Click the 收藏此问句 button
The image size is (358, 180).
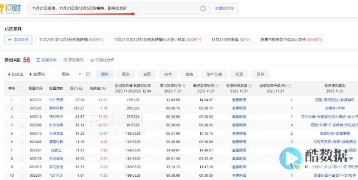224,8
